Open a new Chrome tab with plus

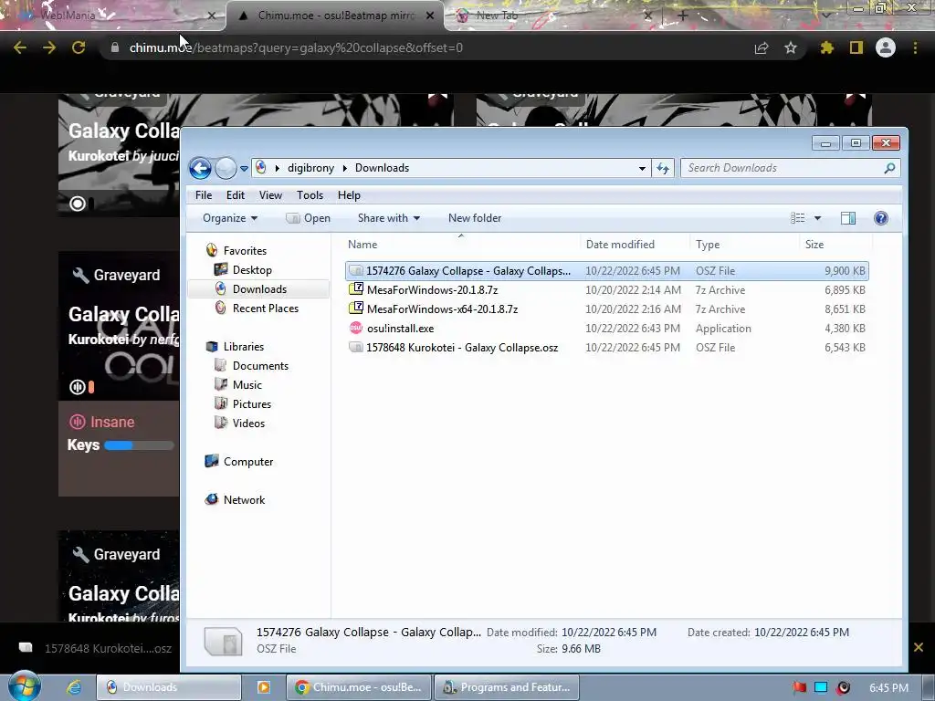[x=683, y=16]
